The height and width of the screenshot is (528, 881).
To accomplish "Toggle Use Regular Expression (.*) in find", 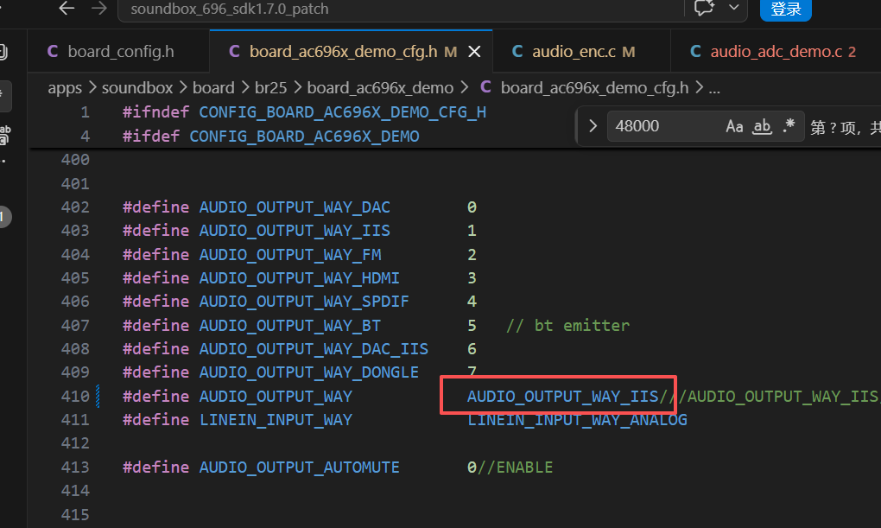I will click(x=789, y=126).
